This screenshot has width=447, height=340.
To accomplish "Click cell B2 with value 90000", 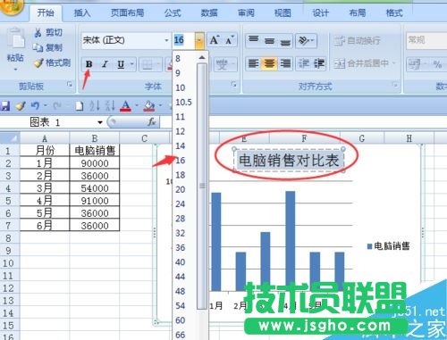I will click(95, 163).
